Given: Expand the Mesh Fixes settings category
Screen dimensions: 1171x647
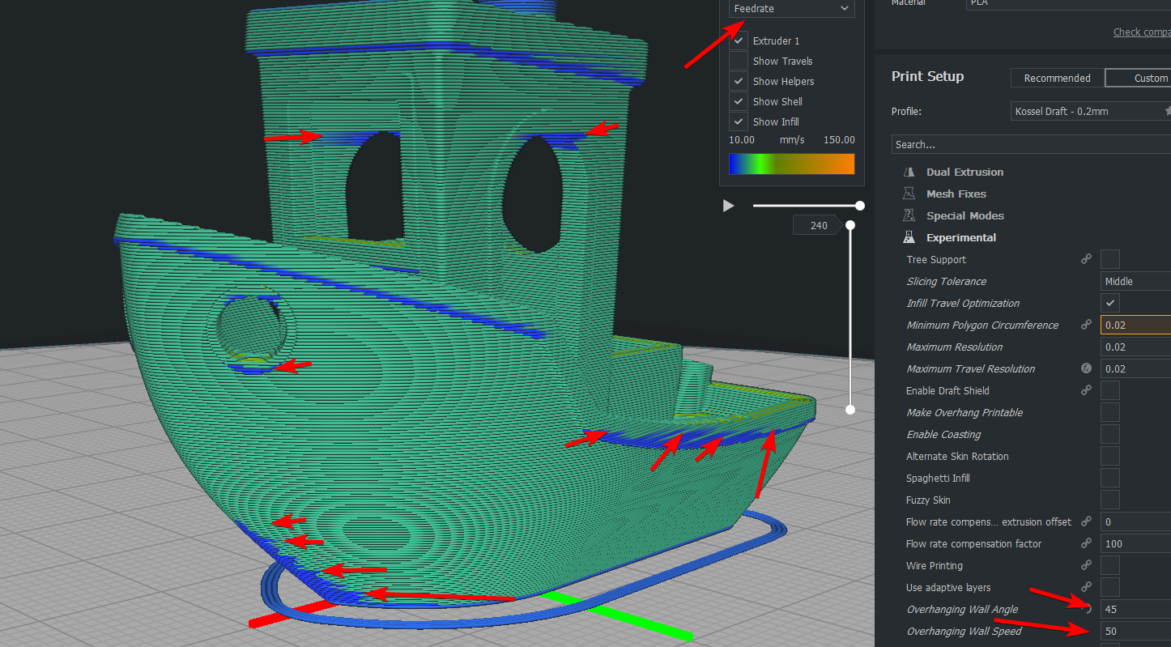Looking at the screenshot, I should pyautogui.click(x=956, y=194).
